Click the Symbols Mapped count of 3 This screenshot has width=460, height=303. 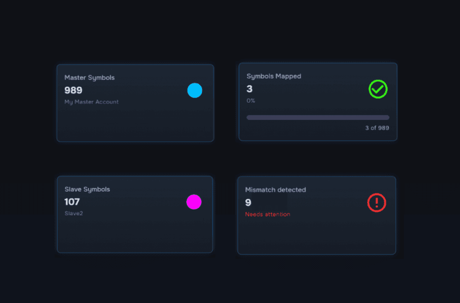pos(249,88)
